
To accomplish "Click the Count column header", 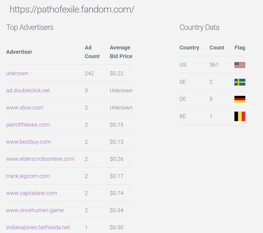I will coord(217,48).
